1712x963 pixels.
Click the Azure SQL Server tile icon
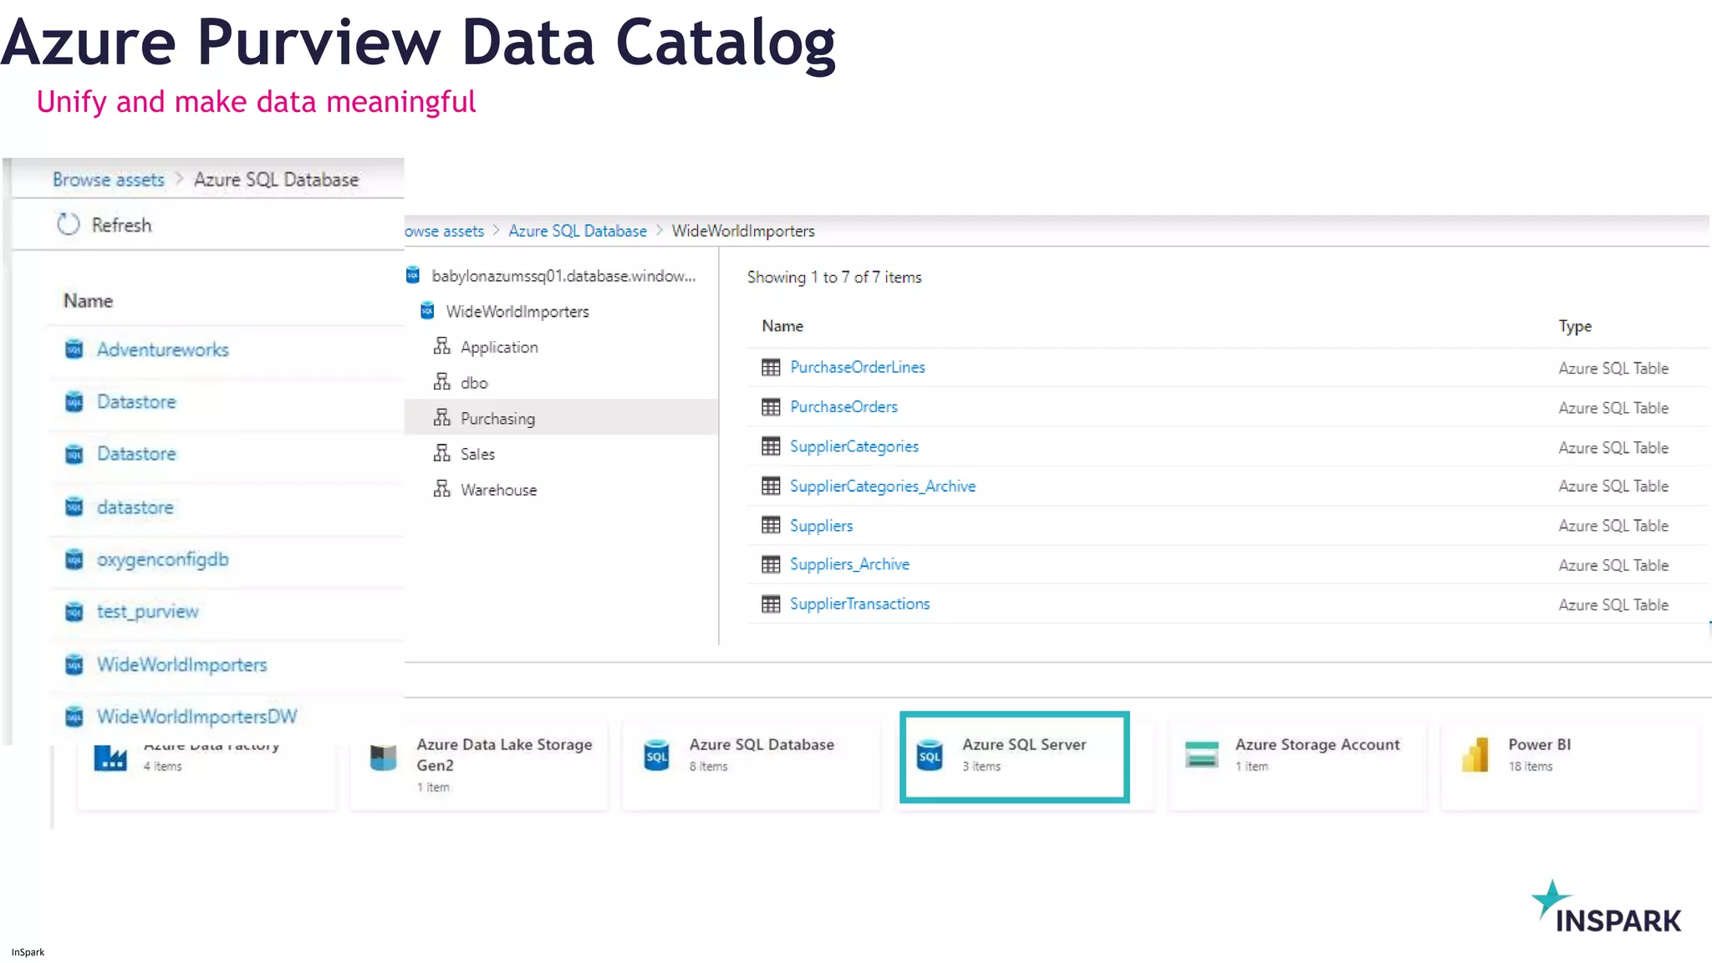click(x=930, y=756)
